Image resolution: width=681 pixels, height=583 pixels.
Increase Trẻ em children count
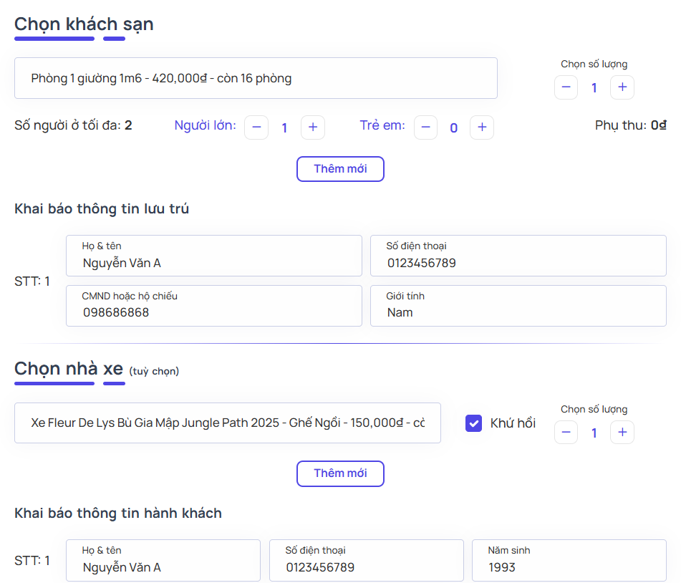481,127
